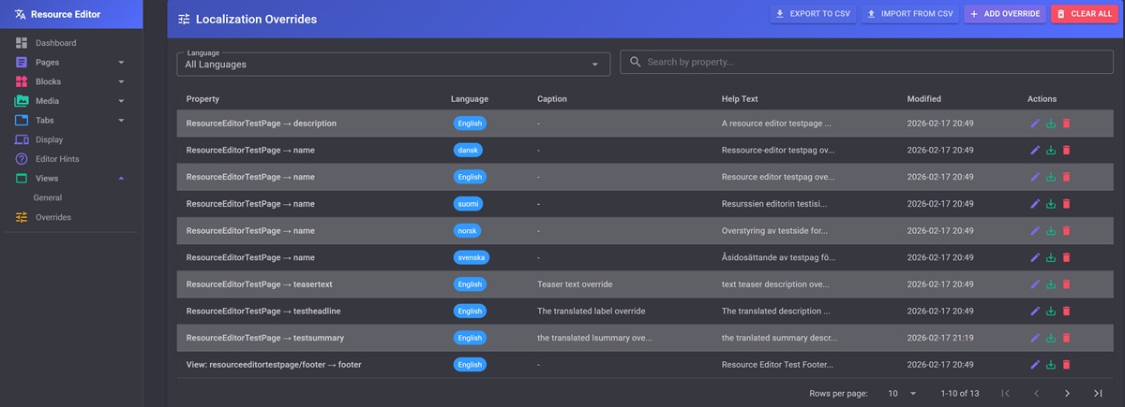
Task: Click the Resource Editor translate icon
Action: [21, 15]
